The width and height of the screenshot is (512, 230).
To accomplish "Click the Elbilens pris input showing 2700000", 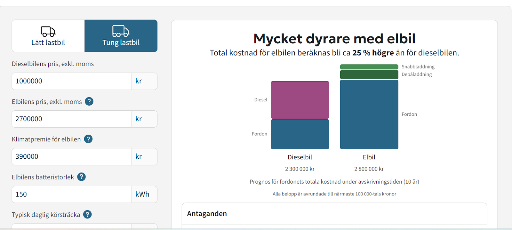I will (72, 119).
